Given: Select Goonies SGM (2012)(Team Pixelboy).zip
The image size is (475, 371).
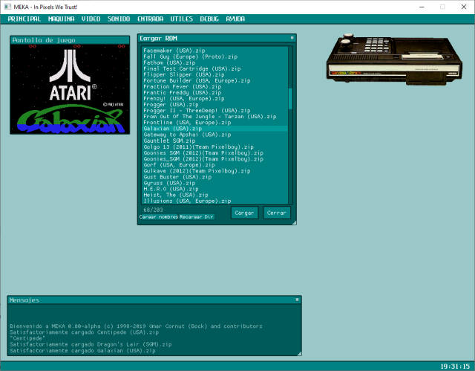Looking at the screenshot, I should coord(214,153).
